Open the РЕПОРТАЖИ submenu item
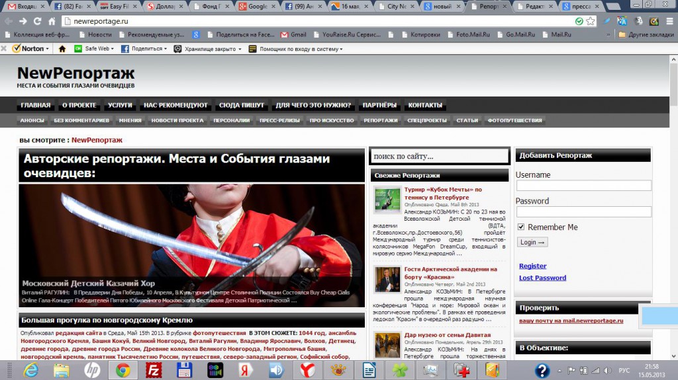This screenshot has height=380, width=678. point(381,120)
